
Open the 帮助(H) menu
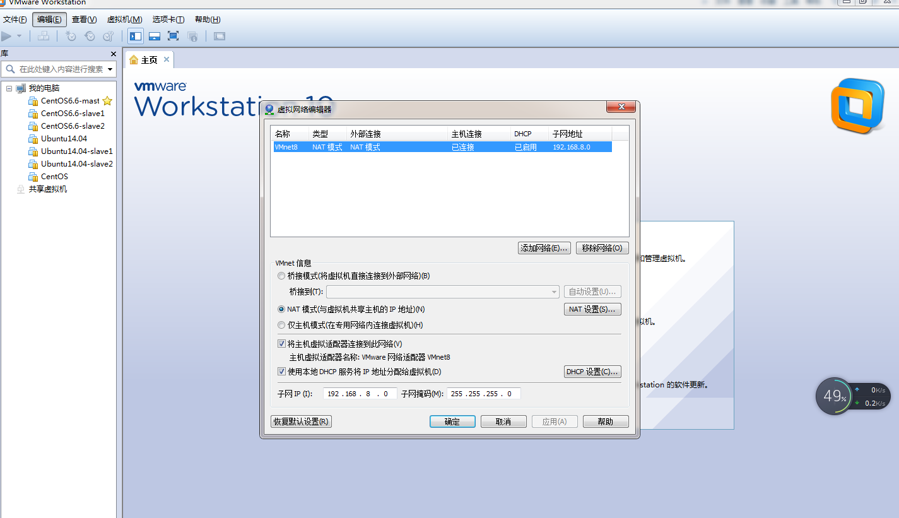coord(208,20)
